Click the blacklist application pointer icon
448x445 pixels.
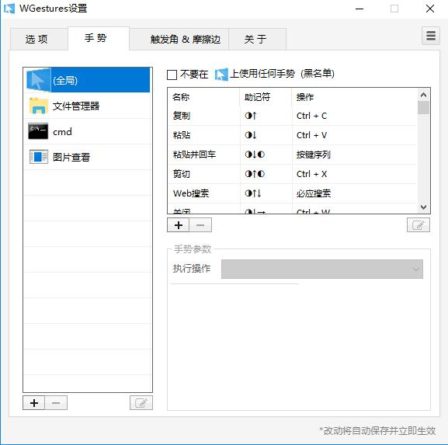[221, 75]
